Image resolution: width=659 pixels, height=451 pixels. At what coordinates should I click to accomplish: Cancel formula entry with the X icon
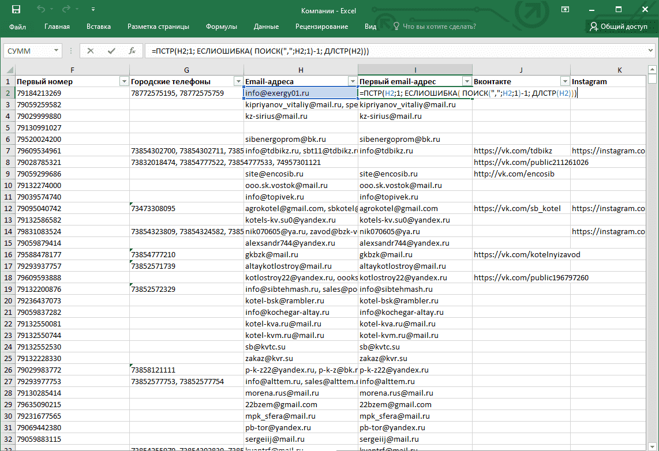[x=91, y=51]
